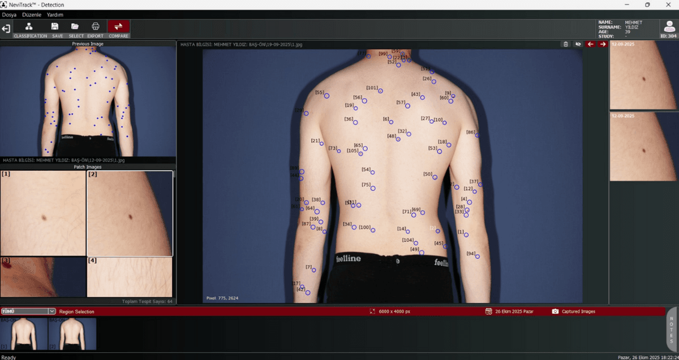Toggle marker visibility with crossed-eye icon
The width and height of the screenshot is (679, 360).
578,44
